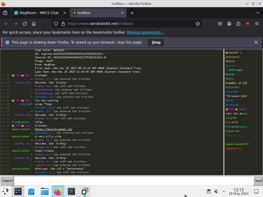Select the trollbox tab
The width and height of the screenshot is (263, 197).
[98, 13]
